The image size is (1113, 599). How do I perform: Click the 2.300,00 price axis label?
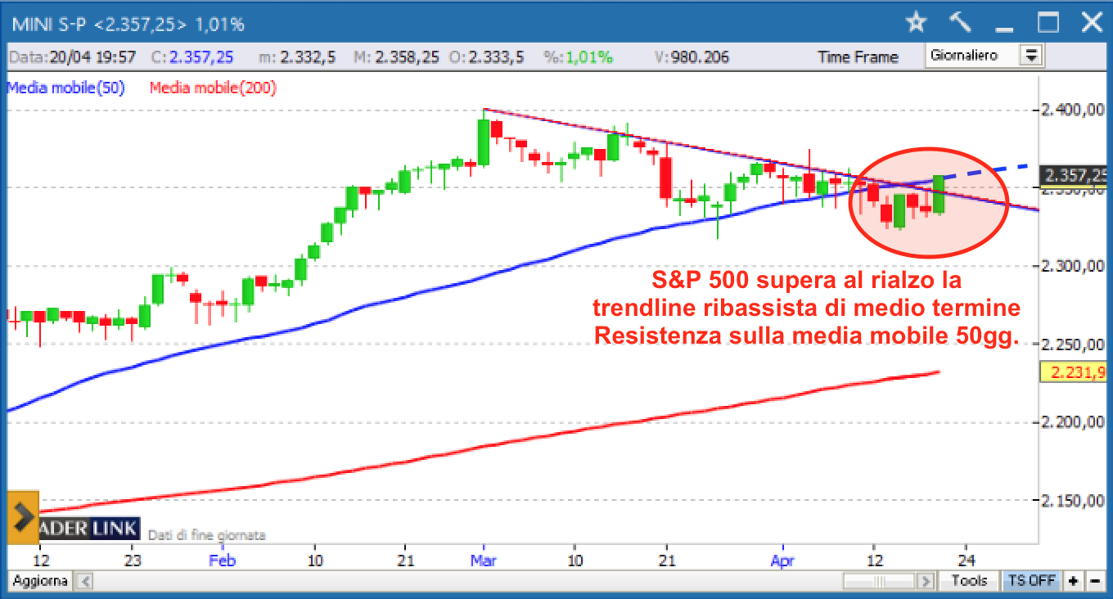[1075, 266]
